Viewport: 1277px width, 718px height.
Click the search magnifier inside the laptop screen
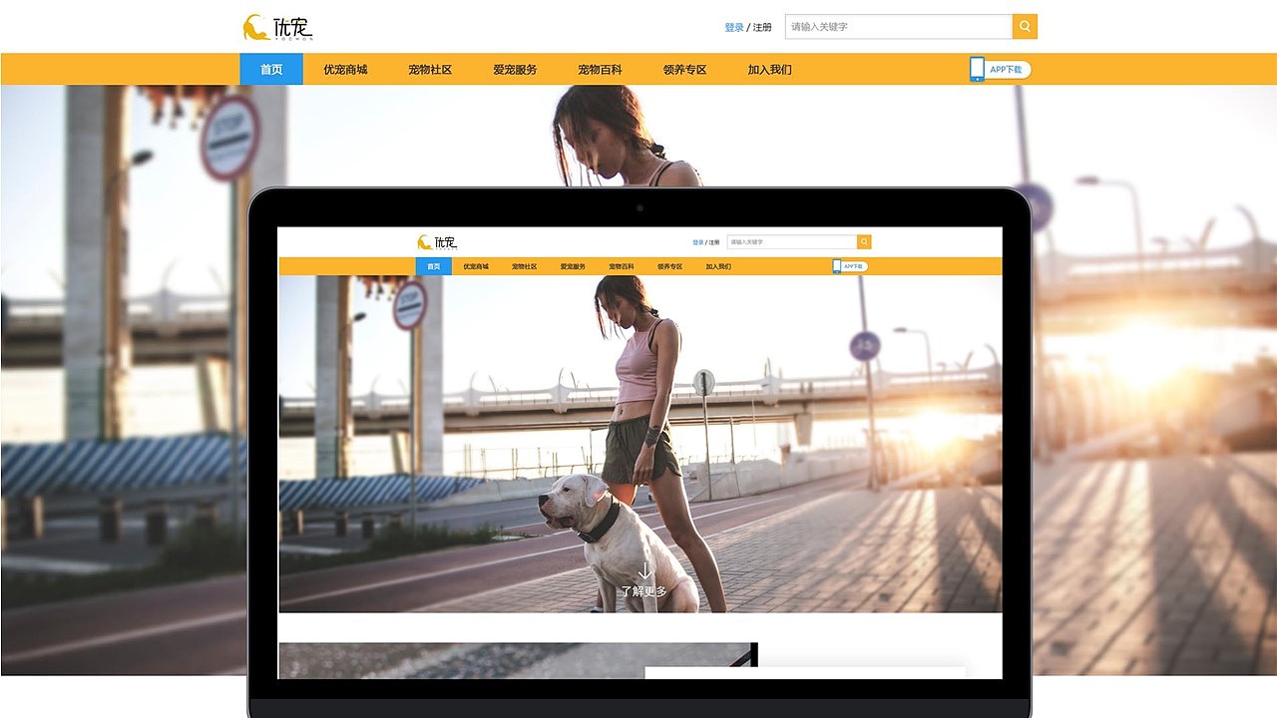[864, 241]
